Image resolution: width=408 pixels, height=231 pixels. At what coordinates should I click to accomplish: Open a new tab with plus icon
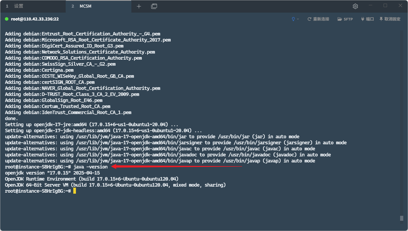click(139, 6)
